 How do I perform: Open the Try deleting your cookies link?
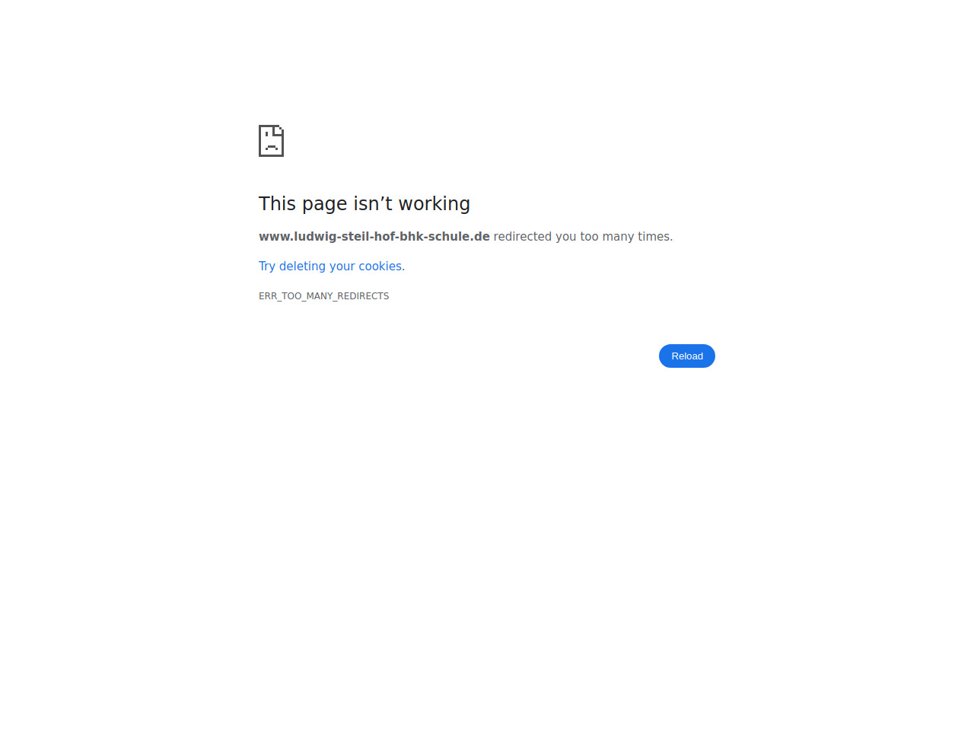click(x=330, y=266)
